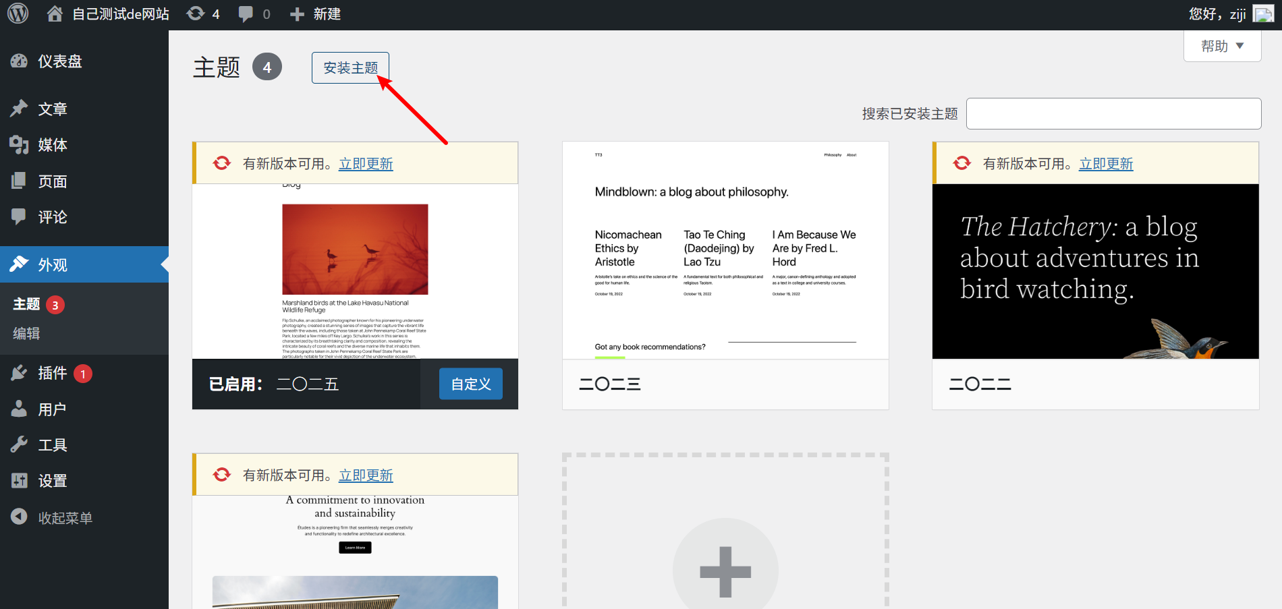Viewport: 1282px width, 609px height.
Task: Click the 页面 pages icon
Action: click(x=19, y=180)
